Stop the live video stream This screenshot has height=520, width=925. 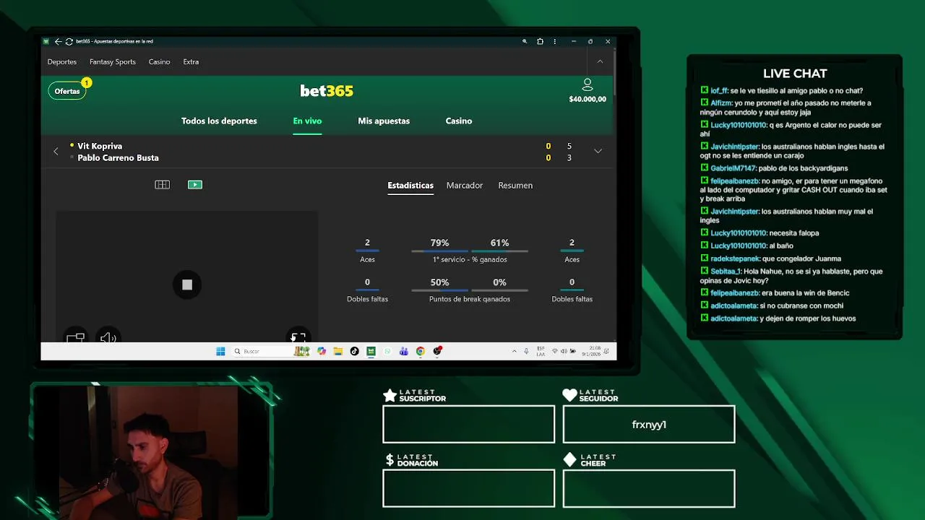pos(187,285)
